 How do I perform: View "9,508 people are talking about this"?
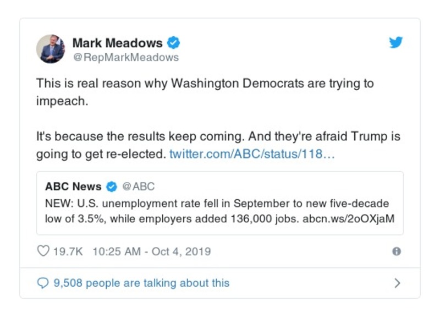(x=141, y=283)
